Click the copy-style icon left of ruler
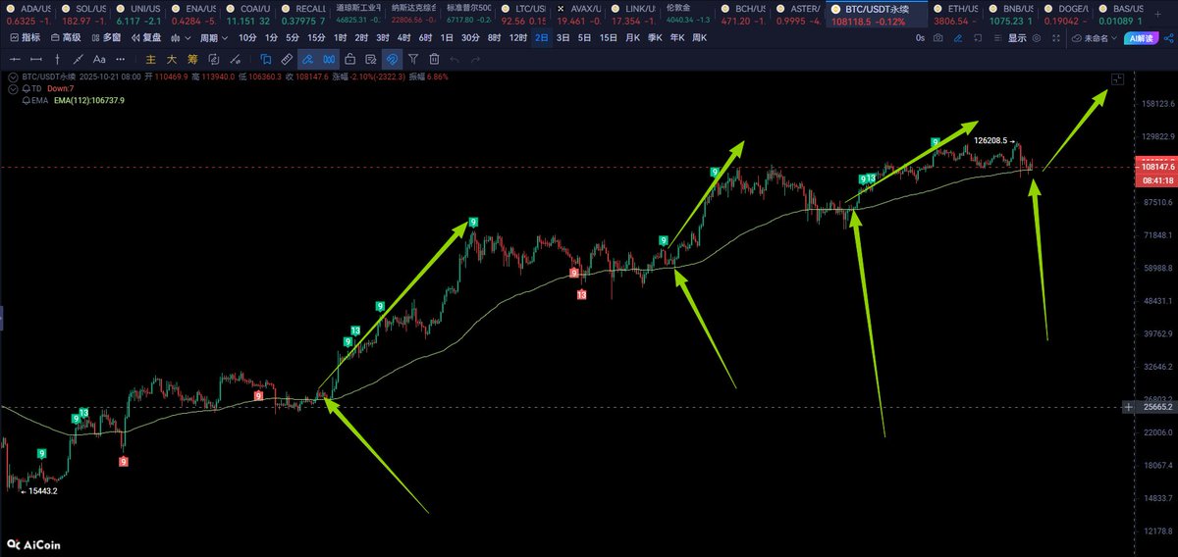Image resolution: width=1178 pixels, height=557 pixels. (265, 59)
